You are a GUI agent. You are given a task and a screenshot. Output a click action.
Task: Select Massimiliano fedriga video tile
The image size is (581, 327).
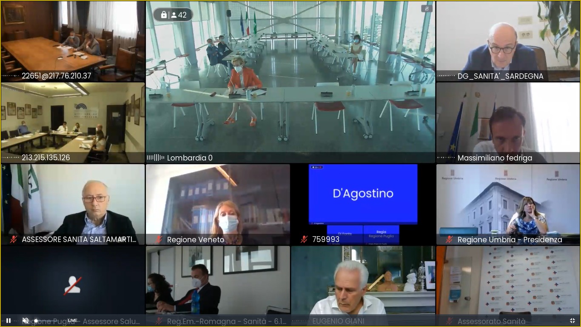point(508,123)
